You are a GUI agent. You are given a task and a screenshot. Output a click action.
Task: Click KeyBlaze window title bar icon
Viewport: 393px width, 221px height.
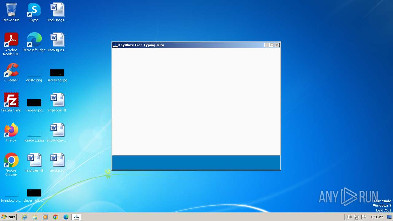click(x=115, y=45)
